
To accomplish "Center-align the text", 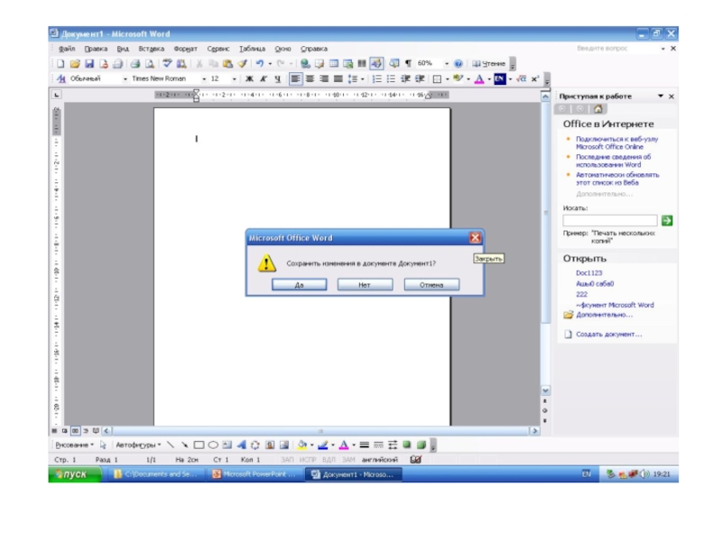I will coord(310,78).
